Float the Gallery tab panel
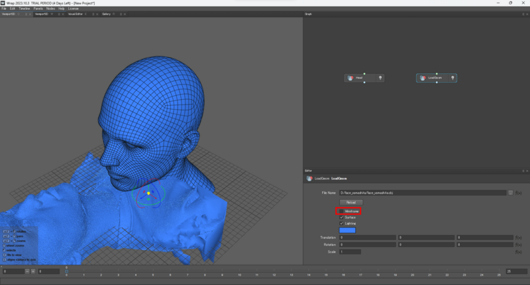The height and width of the screenshot is (285, 530). coord(121,14)
